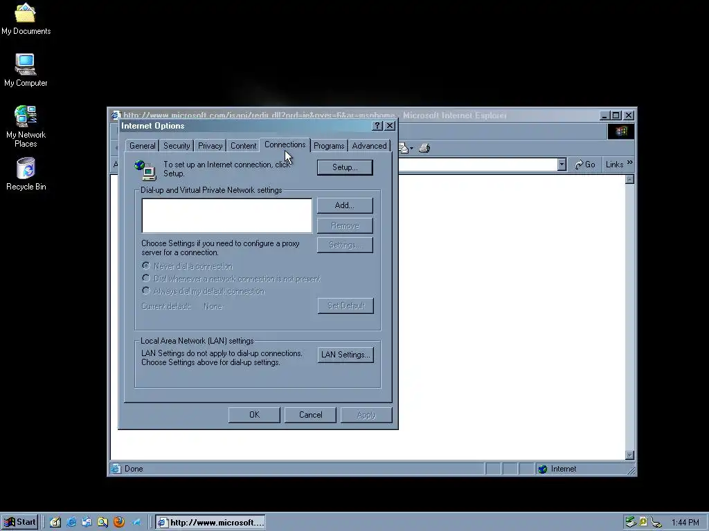Switch to the Security tab
The width and height of the screenshot is (709, 531).
(x=177, y=146)
